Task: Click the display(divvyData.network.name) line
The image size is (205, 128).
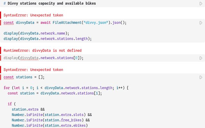Action: [36, 33]
